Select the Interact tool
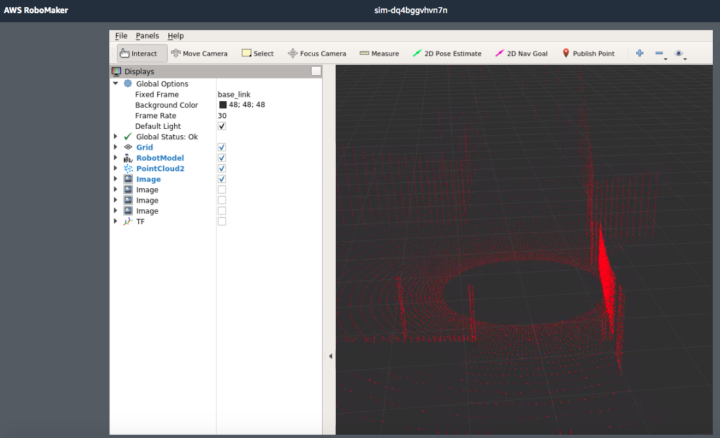The image size is (720, 438). click(x=142, y=54)
